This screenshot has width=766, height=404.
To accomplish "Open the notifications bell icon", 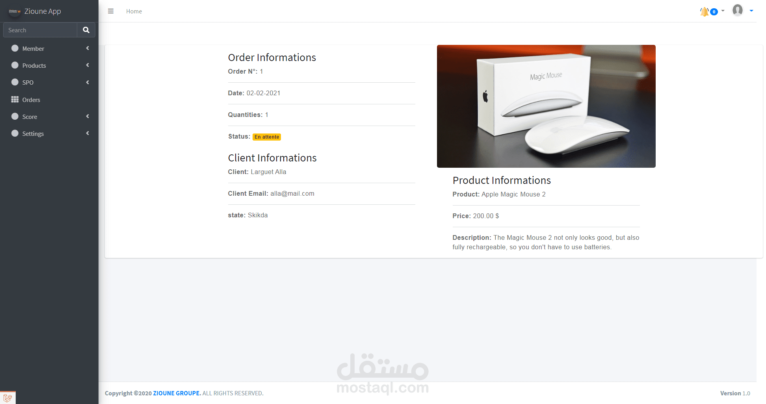I will pyautogui.click(x=704, y=11).
